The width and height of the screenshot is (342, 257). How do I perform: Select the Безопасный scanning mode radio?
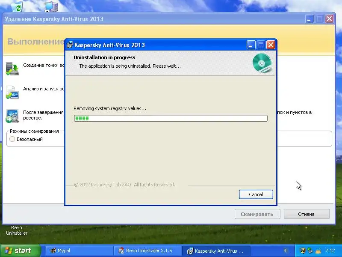click(x=12, y=139)
